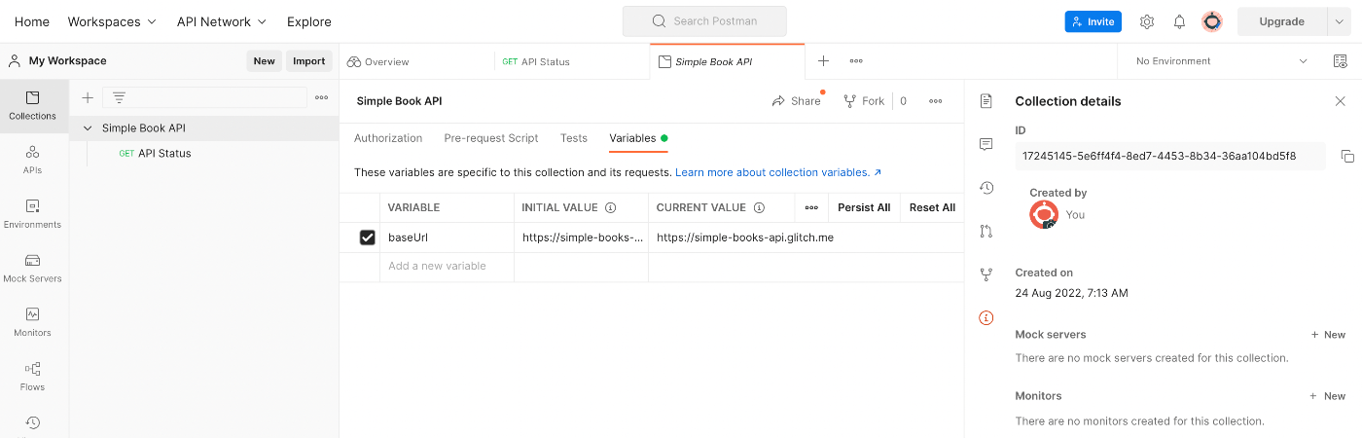Screen dimensions: 1362x438
Task: Create a new mock server with + New
Action: tap(1328, 335)
